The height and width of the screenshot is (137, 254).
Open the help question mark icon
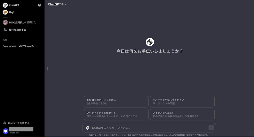(251, 134)
